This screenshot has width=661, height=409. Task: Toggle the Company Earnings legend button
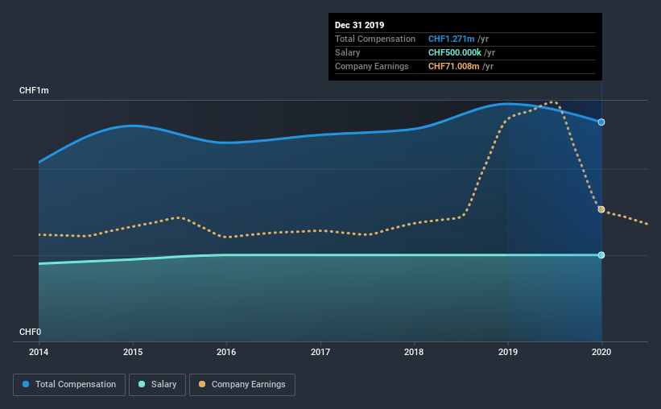[x=242, y=385]
